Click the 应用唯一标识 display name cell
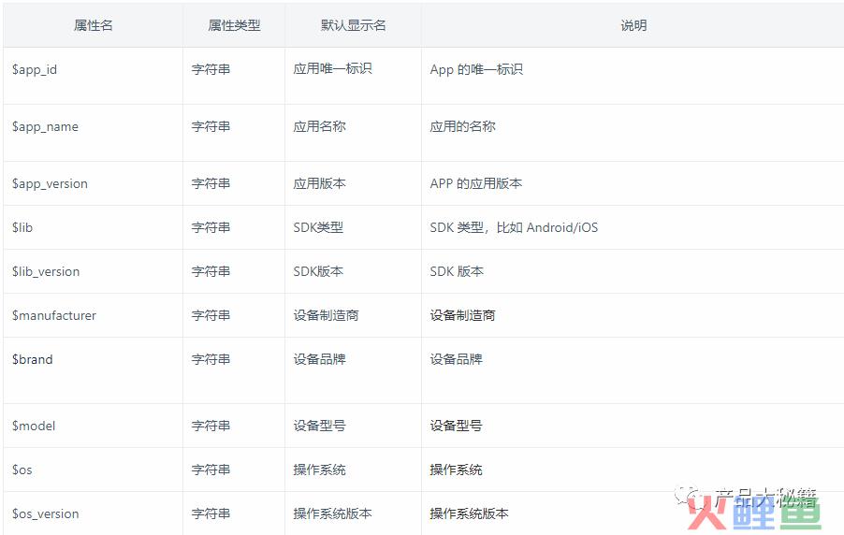This screenshot has height=535, width=844. [333, 68]
